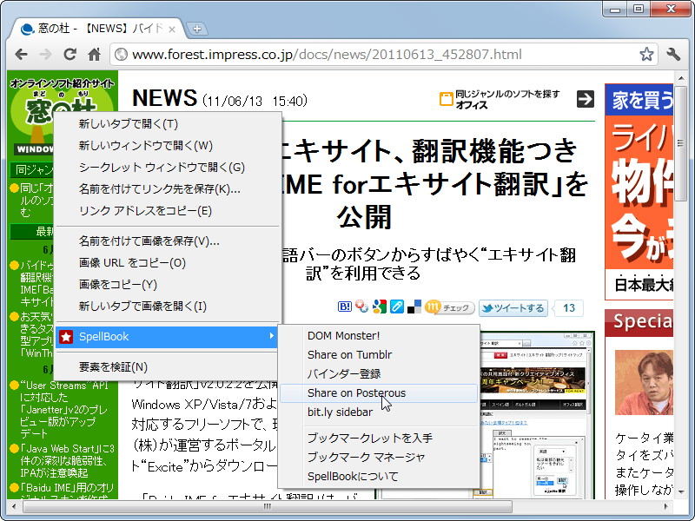Click the Delicious bookmark icon
The height and width of the screenshot is (521, 695).
coord(414,307)
